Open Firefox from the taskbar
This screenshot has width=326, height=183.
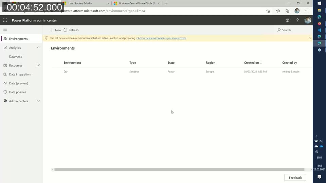click(319, 23)
